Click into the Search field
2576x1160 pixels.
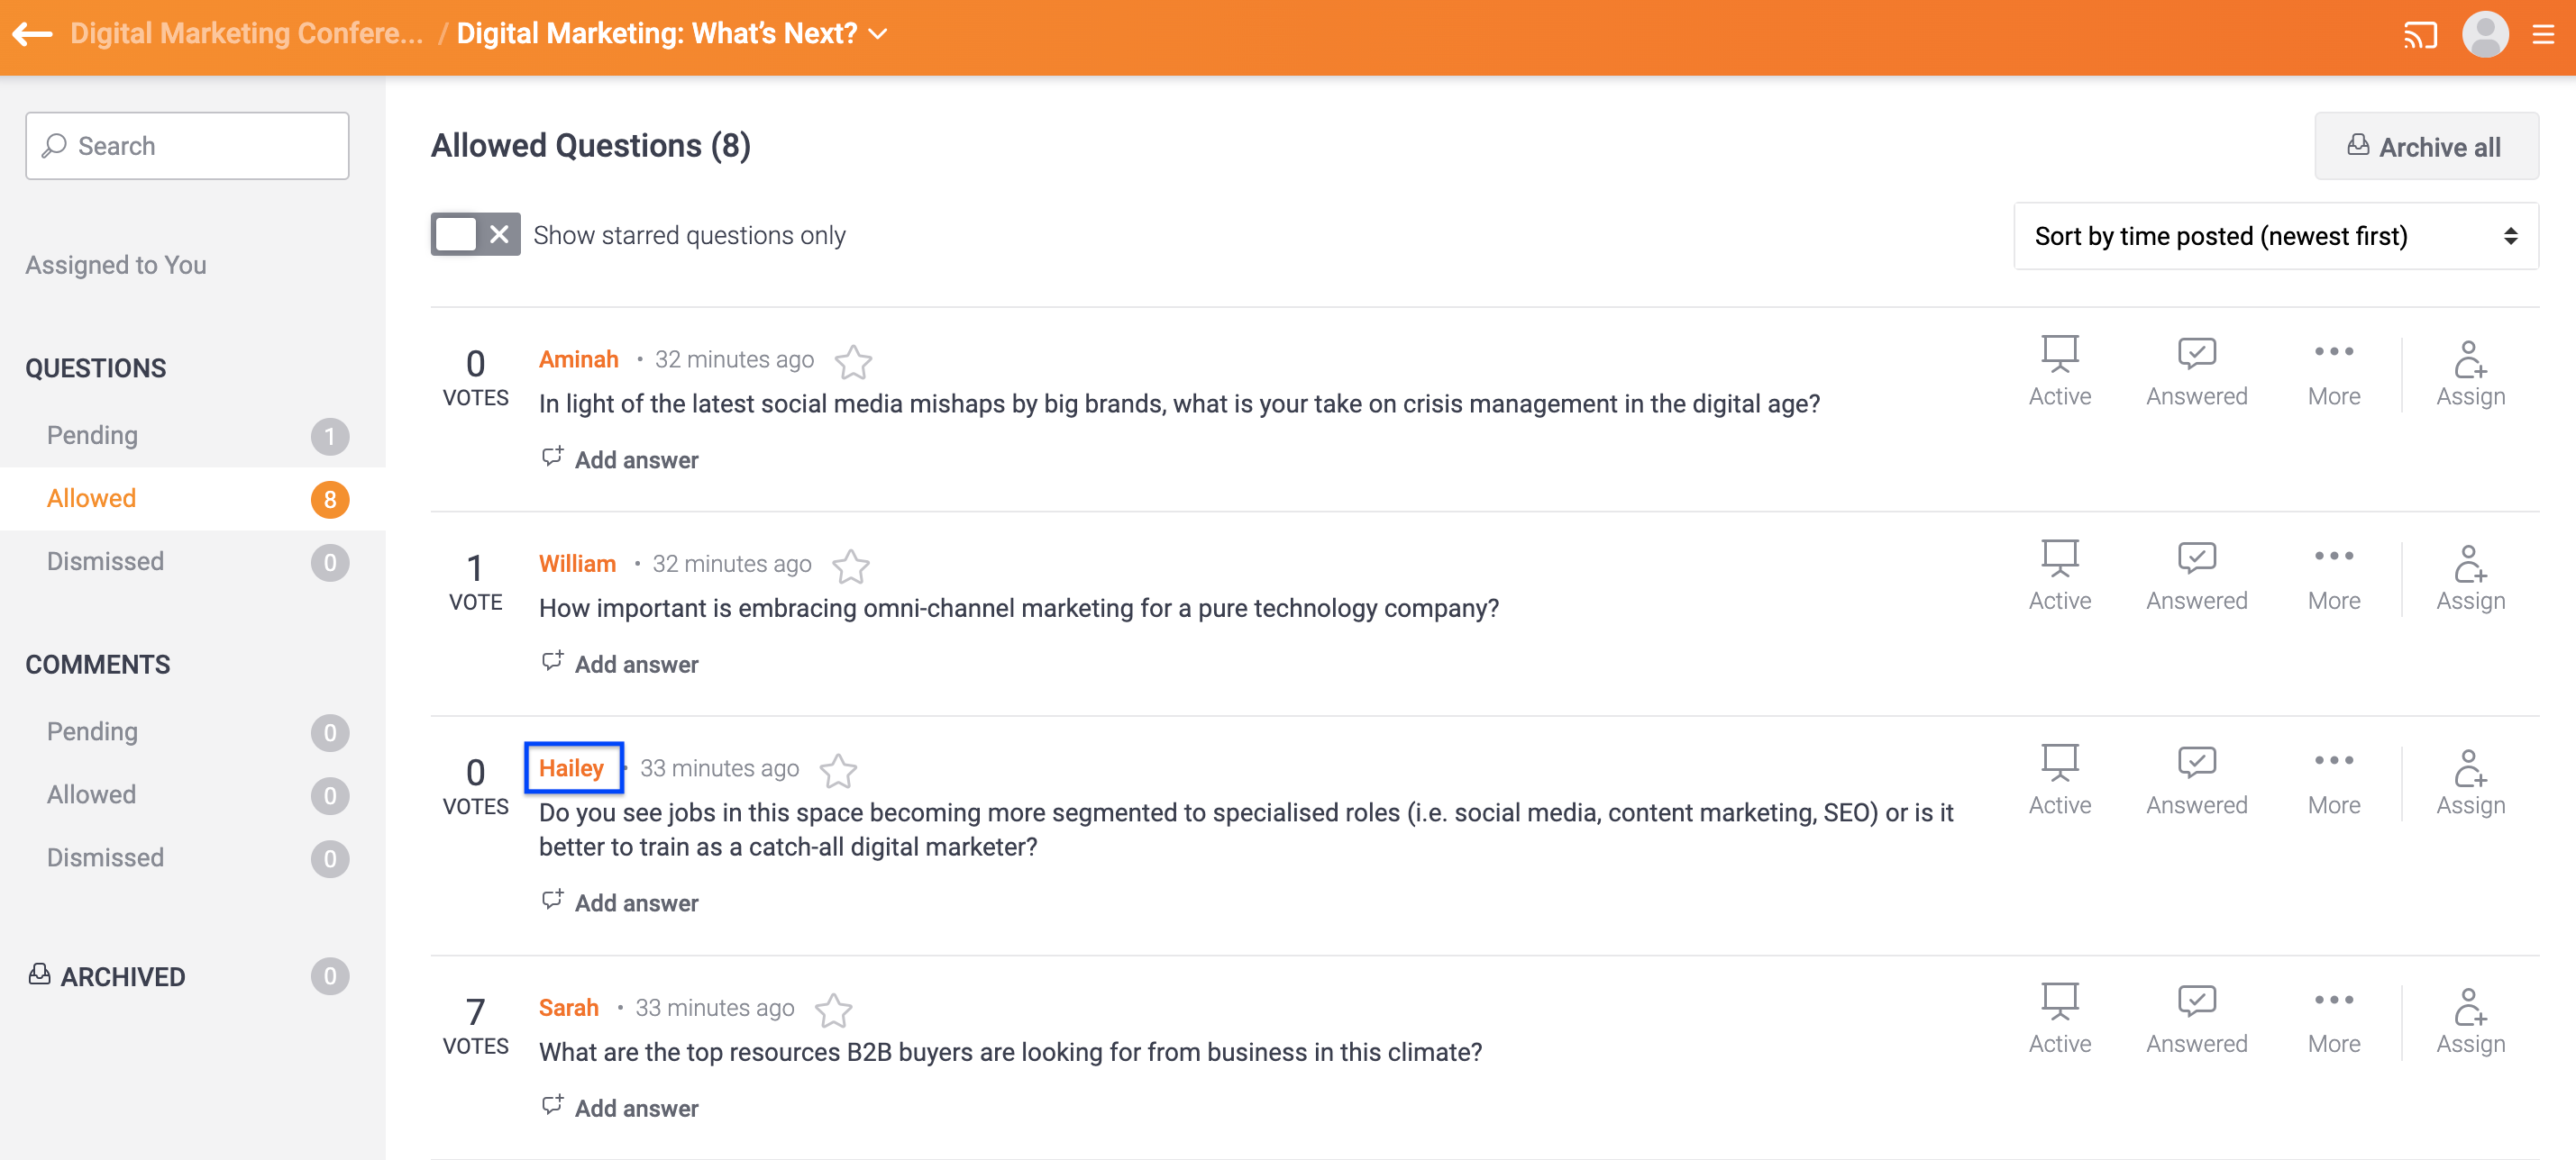click(x=187, y=146)
